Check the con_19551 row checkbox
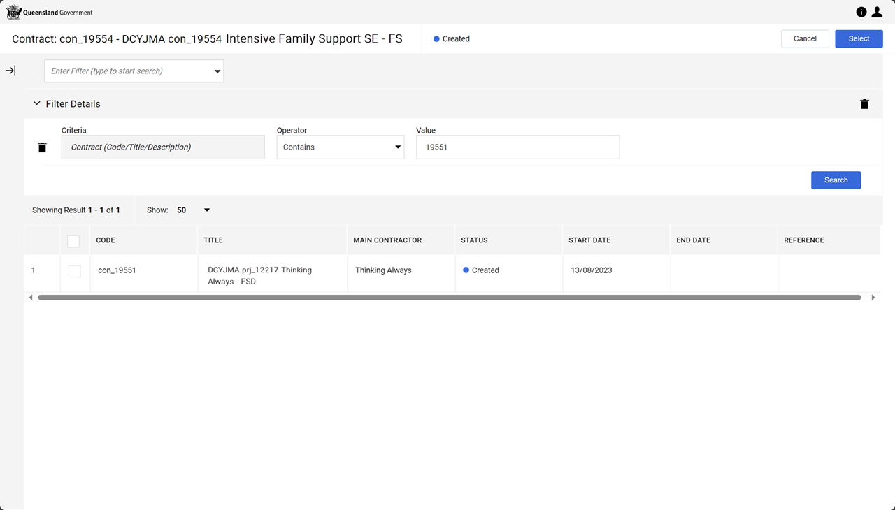The height and width of the screenshot is (510, 895). click(74, 271)
